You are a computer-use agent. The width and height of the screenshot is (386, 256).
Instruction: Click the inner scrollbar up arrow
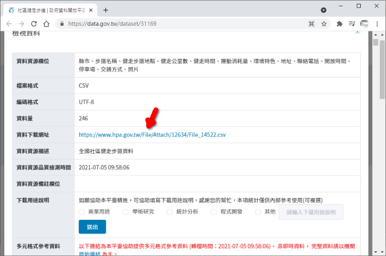tap(376, 35)
